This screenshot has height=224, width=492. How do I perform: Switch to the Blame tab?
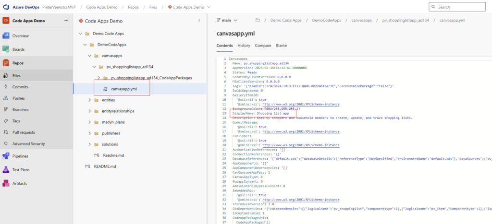click(282, 46)
